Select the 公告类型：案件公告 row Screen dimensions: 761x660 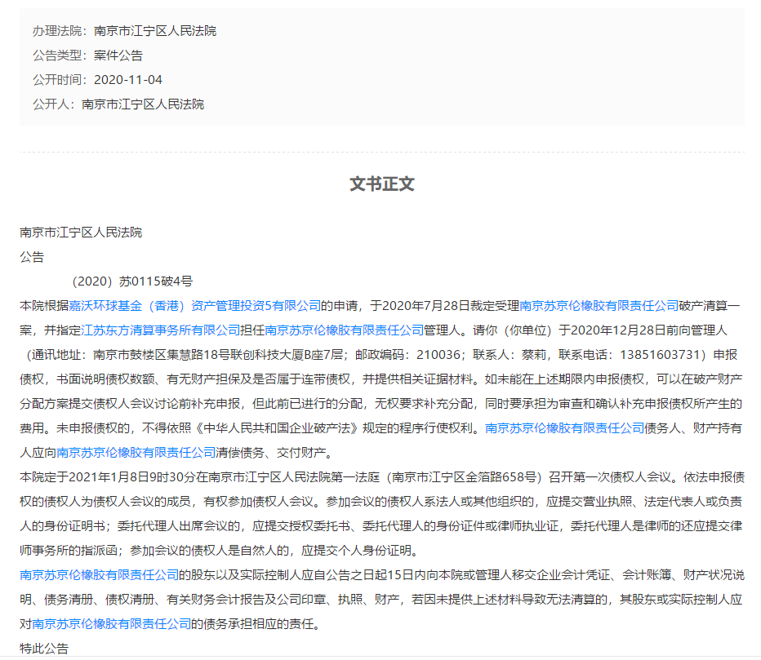(88, 55)
